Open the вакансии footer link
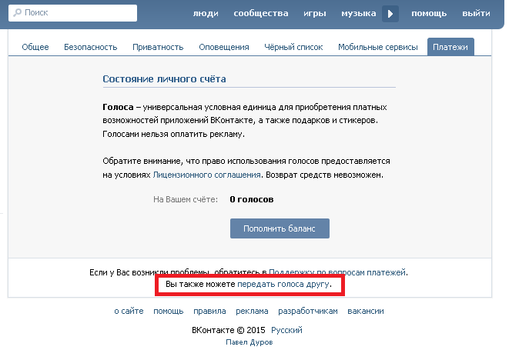 point(366,311)
